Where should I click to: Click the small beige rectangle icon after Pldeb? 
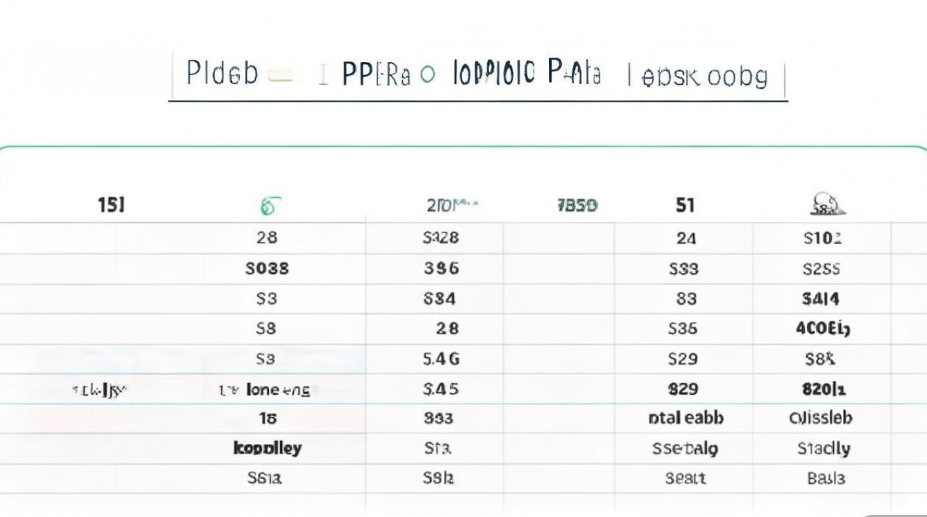point(281,75)
